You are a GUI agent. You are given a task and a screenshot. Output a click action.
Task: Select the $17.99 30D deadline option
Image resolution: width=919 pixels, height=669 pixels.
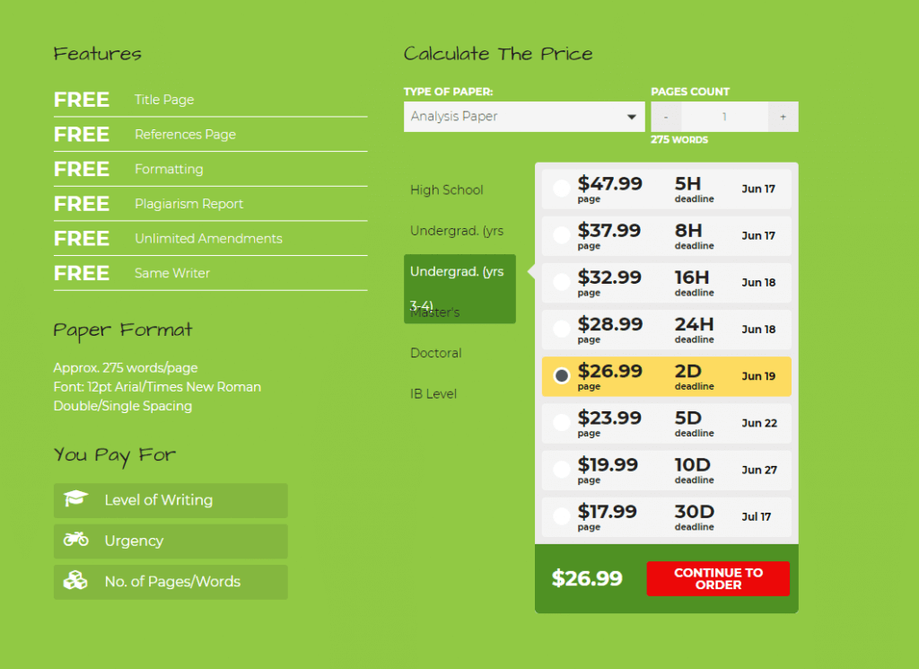[x=667, y=517]
